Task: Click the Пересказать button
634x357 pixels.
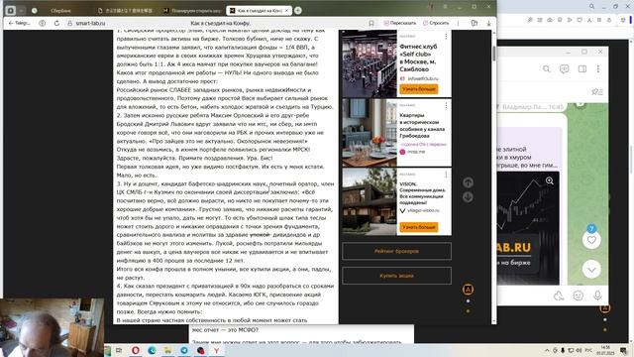Action: click(399, 24)
